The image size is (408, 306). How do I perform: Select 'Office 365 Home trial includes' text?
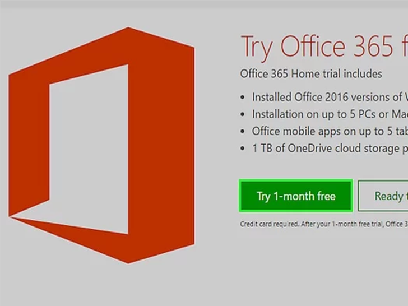(x=311, y=74)
